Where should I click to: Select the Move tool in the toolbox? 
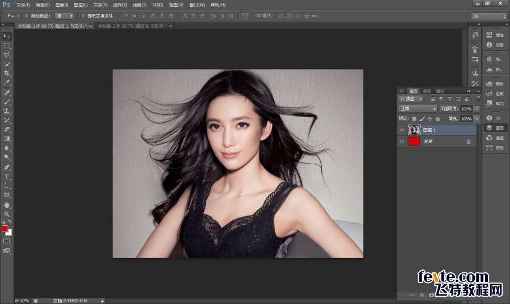point(6,36)
